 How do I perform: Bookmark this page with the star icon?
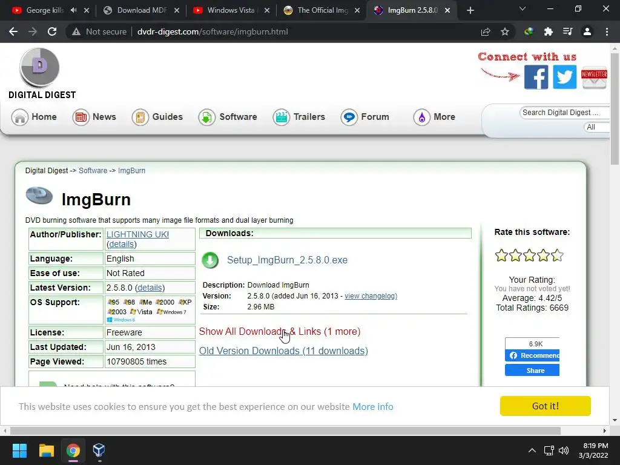[504, 31]
